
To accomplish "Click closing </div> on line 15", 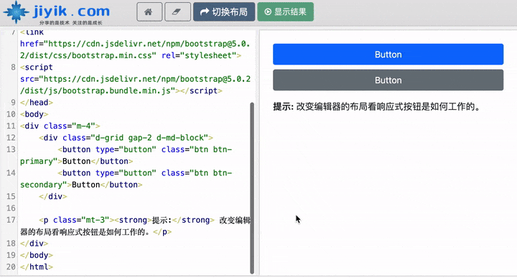I will [x=53, y=197].
